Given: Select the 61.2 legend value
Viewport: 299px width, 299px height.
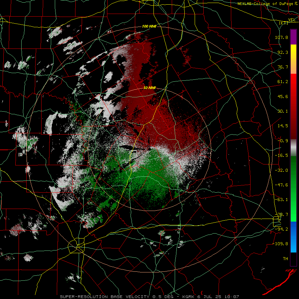Looking at the screenshot, I should [x=283, y=82].
